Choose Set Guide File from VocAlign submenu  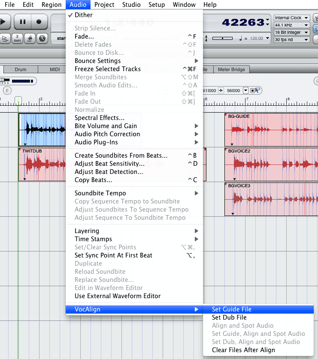click(x=232, y=309)
